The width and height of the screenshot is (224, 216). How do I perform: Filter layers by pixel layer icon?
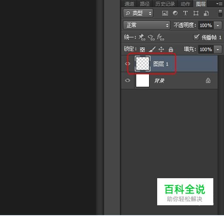[165, 13]
